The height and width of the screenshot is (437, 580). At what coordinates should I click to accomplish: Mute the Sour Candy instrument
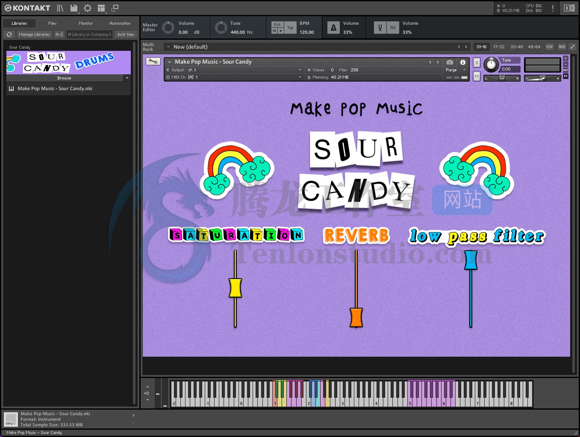click(477, 76)
